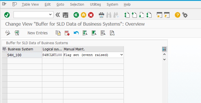Image resolution: width=201 pixels, height=103 pixels.
Task: Click the blue Undo Change icon
Action: click(76, 33)
